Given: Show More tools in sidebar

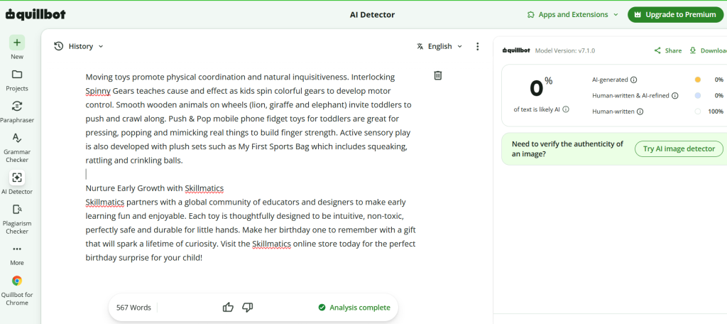Looking at the screenshot, I should click(x=17, y=254).
